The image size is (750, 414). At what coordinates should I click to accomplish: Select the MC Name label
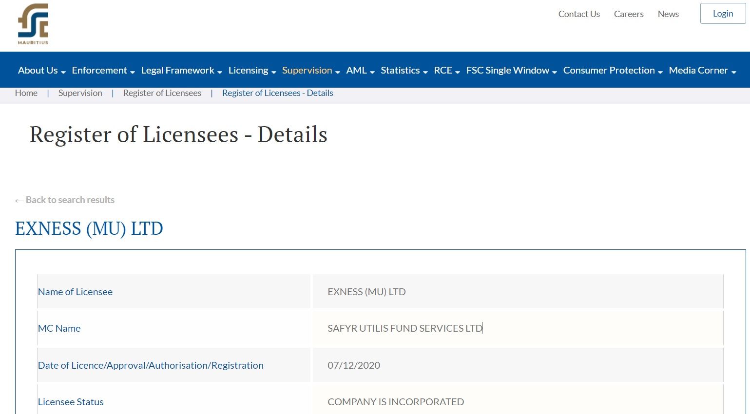pos(59,328)
